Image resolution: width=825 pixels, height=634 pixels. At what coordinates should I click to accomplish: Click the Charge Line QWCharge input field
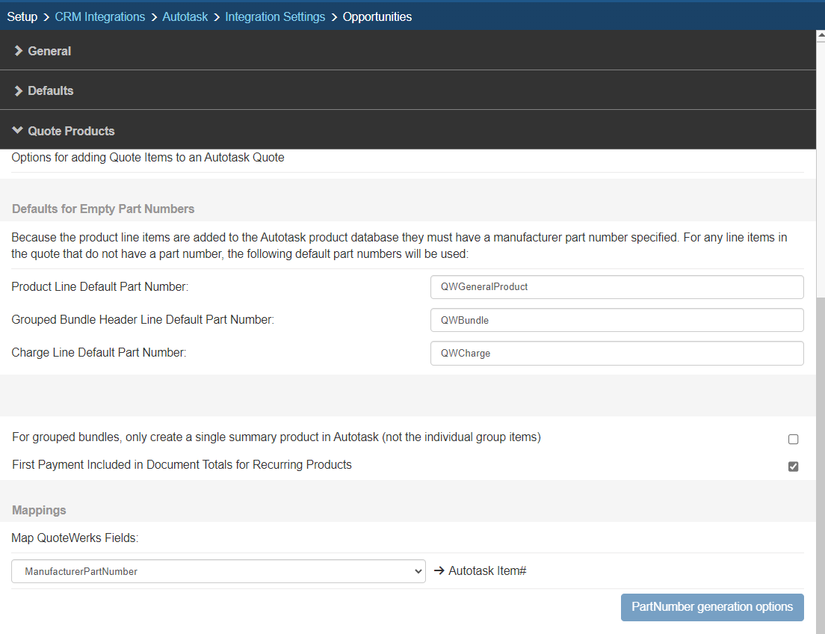[x=617, y=353]
